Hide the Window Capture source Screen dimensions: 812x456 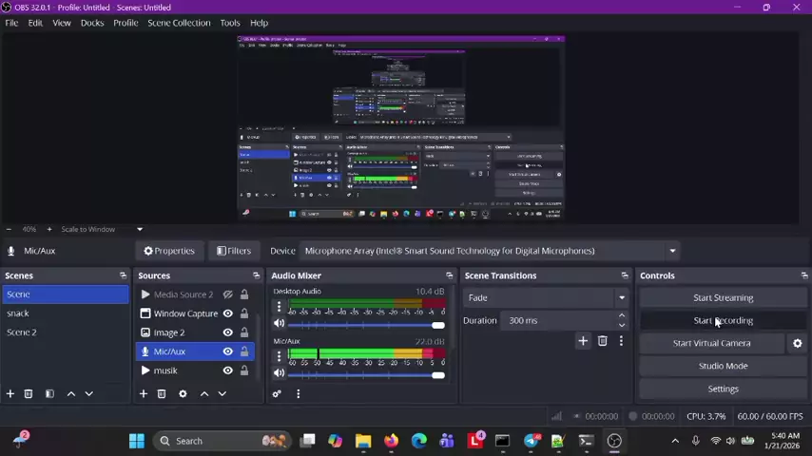tap(227, 313)
